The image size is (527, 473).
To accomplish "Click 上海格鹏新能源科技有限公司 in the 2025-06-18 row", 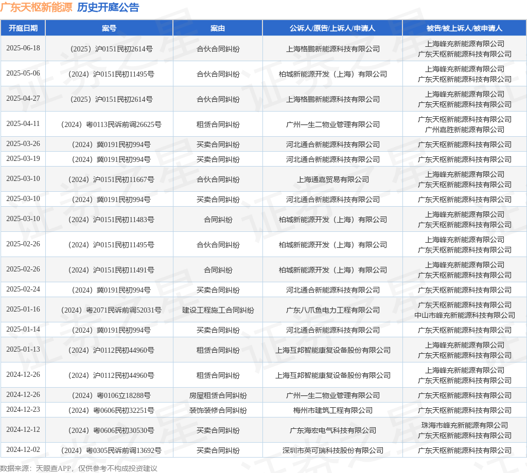I will [333, 49].
